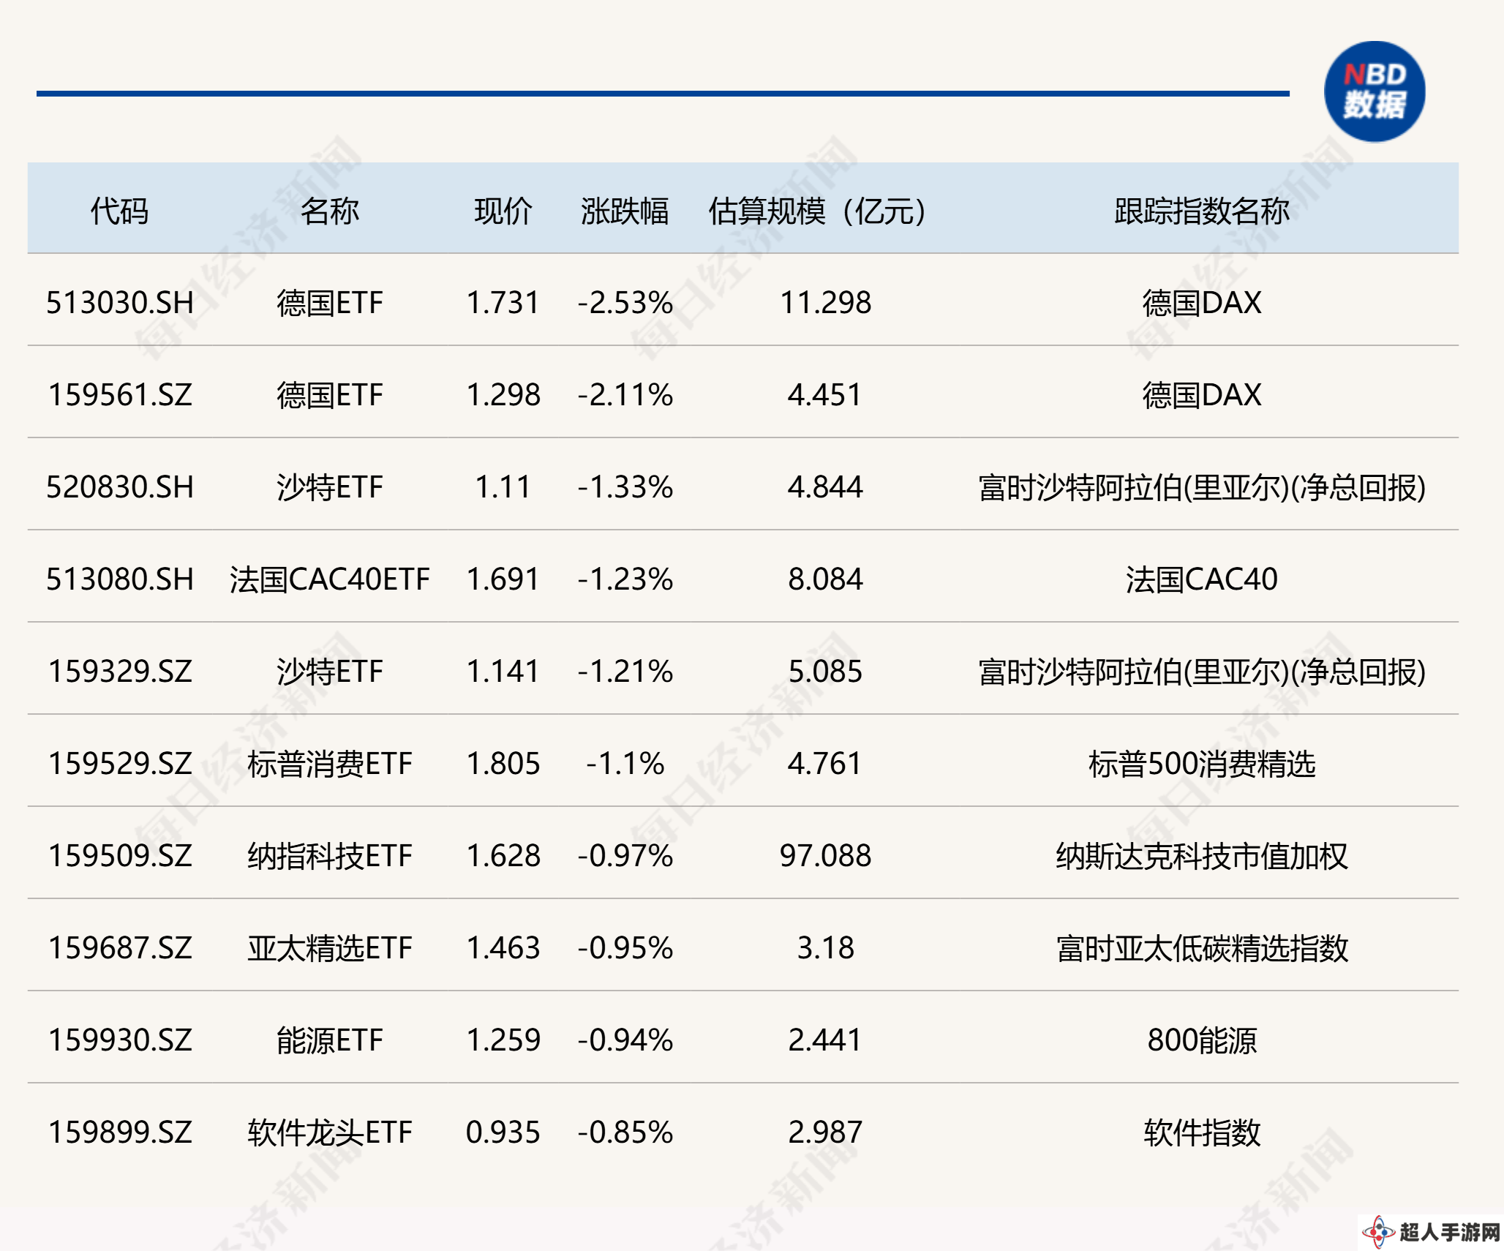Click scale value 11.298
Screen dimensions: 1504x1251
825,302
